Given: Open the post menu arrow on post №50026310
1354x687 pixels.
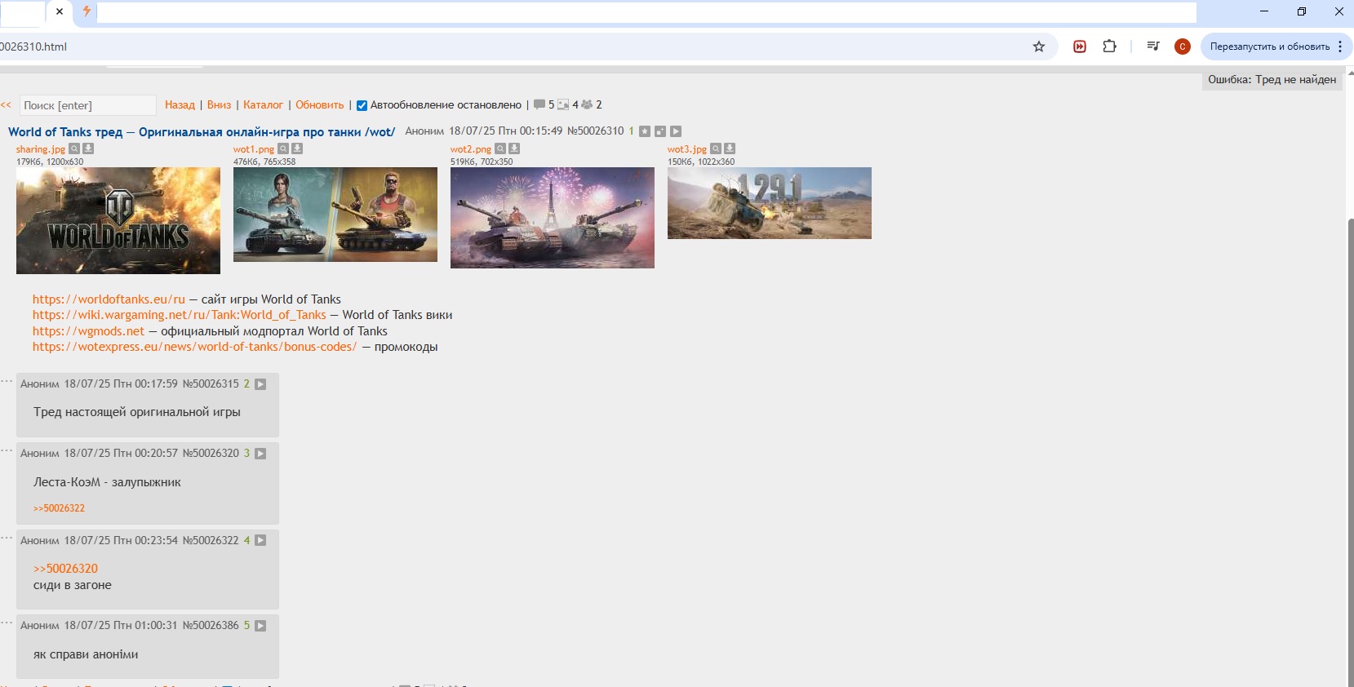Looking at the screenshot, I should pyautogui.click(x=676, y=131).
